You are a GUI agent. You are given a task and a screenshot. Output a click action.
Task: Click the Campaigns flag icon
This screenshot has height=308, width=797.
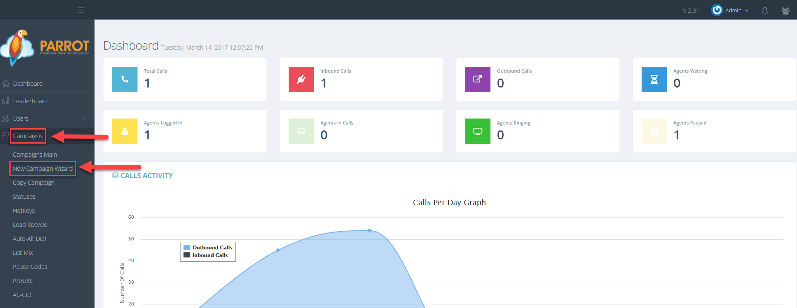6,136
